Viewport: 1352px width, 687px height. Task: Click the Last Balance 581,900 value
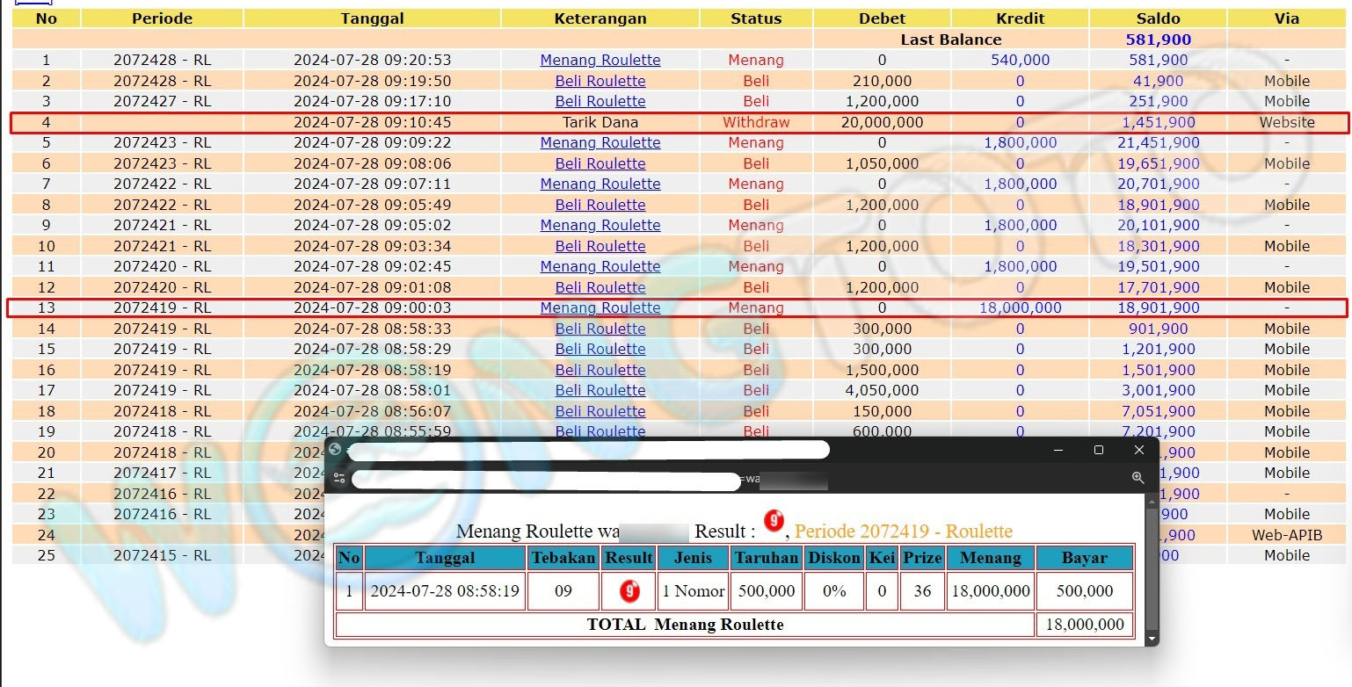click(1158, 40)
